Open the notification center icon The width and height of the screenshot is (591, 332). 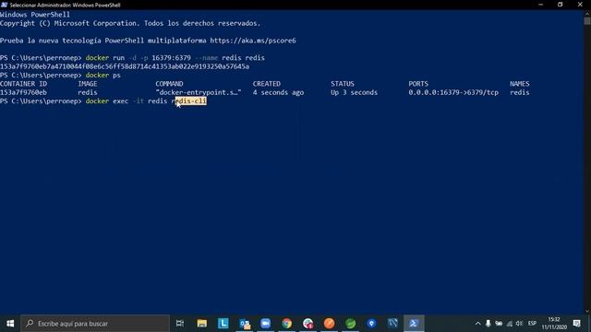point(576,324)
